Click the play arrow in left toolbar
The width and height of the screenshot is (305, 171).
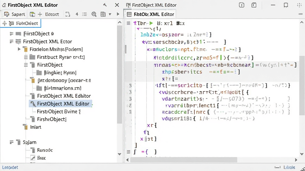[118, 14]
